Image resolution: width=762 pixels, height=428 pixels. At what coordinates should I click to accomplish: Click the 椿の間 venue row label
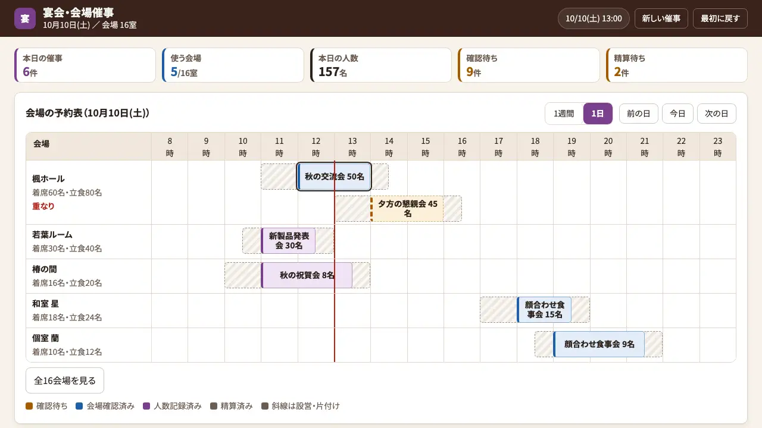pos(45,269)
